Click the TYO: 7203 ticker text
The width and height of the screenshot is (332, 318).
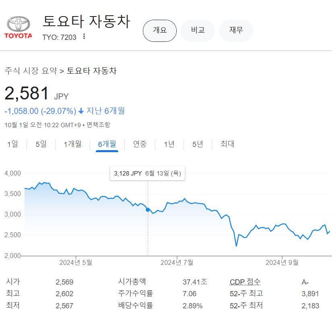59,37
